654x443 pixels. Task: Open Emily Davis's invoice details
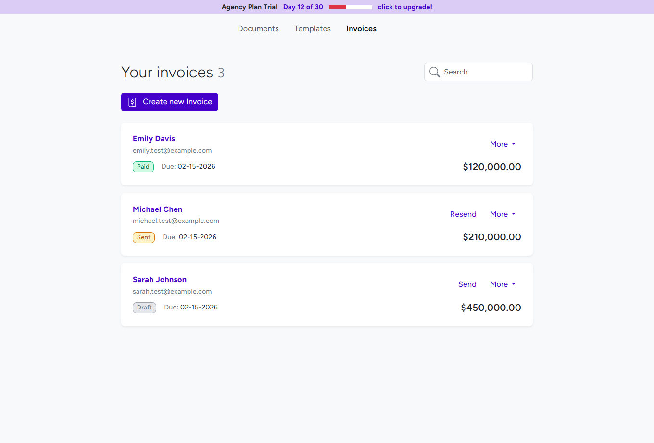(x=154, y=138)
